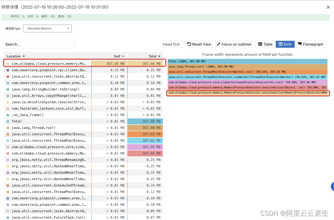Switch to the Table view
This screenshot has width=334, height=220.
[x=265, y=44]
